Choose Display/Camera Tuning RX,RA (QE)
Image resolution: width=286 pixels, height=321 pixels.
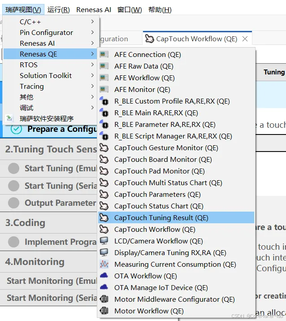tap(176, 252)
